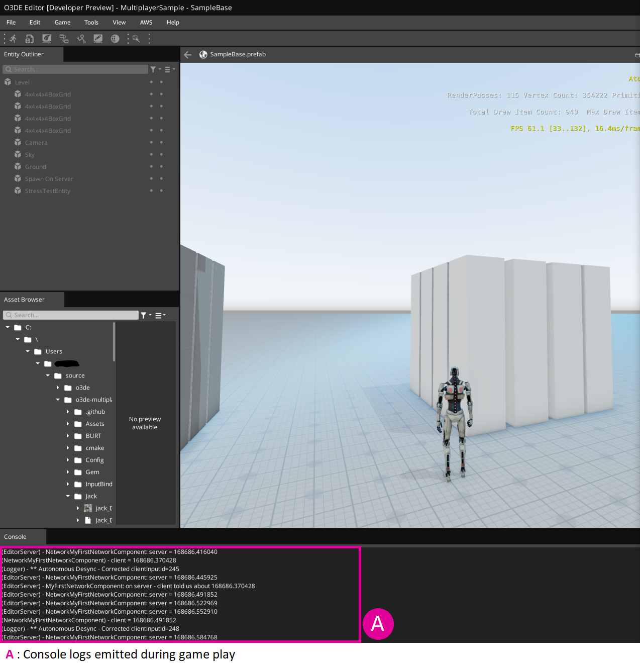Open the Entity Outliner options hamburger dropdown
The height and width of the screenshot is (663, 640).
pos(168,69)
